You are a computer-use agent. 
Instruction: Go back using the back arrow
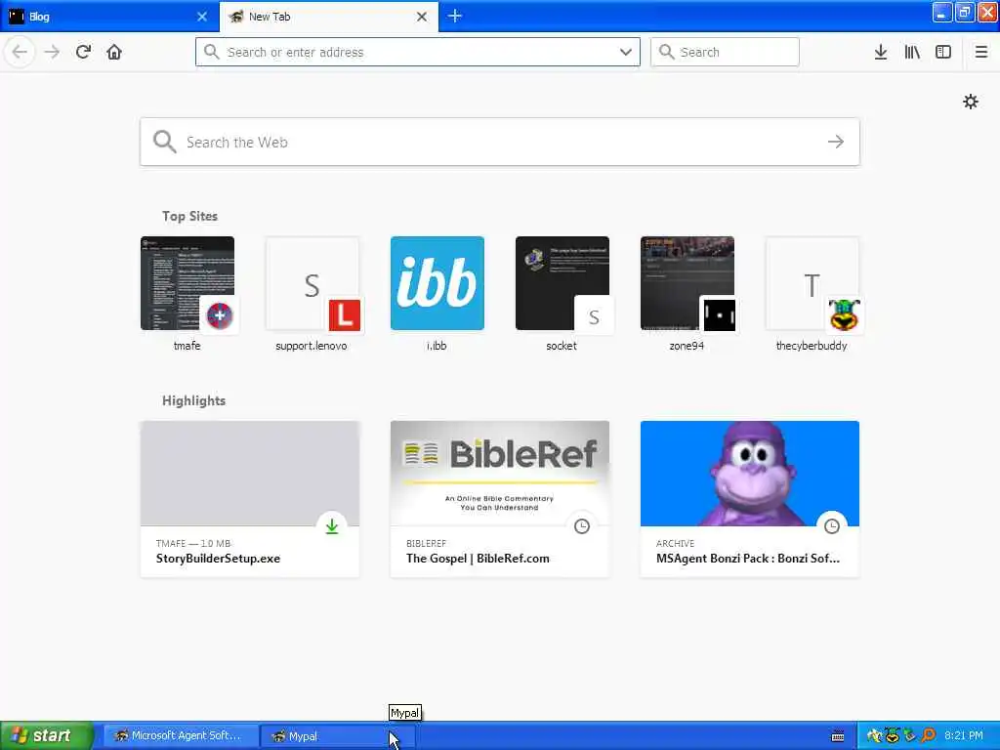pyautogui.click(x=20, y=52)
